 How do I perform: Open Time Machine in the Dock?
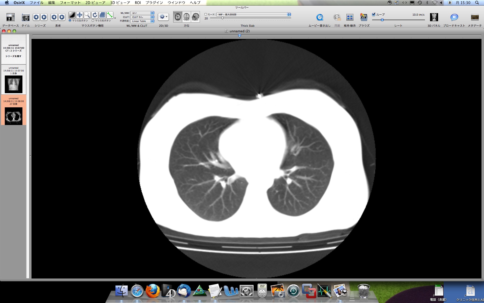(293, 291)
